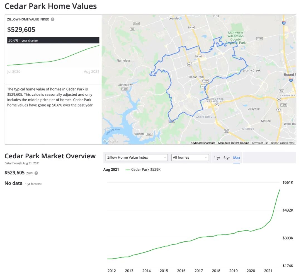Click the Milwood map label

coord(248,129)
